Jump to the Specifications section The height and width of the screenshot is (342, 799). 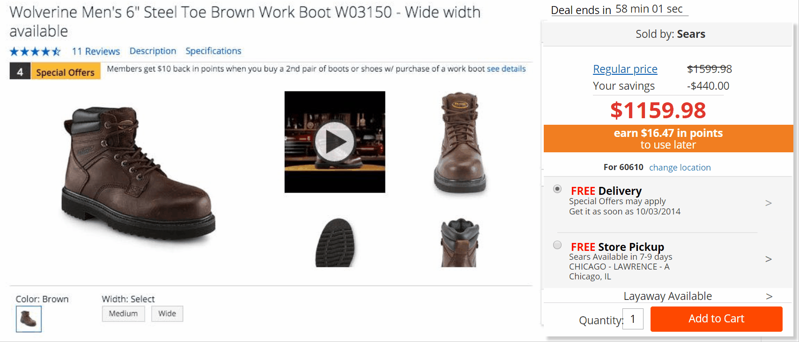point(213,51)
